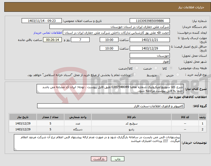Click the resize handle of توضیحات خریدار textarea

coord(15,149)
